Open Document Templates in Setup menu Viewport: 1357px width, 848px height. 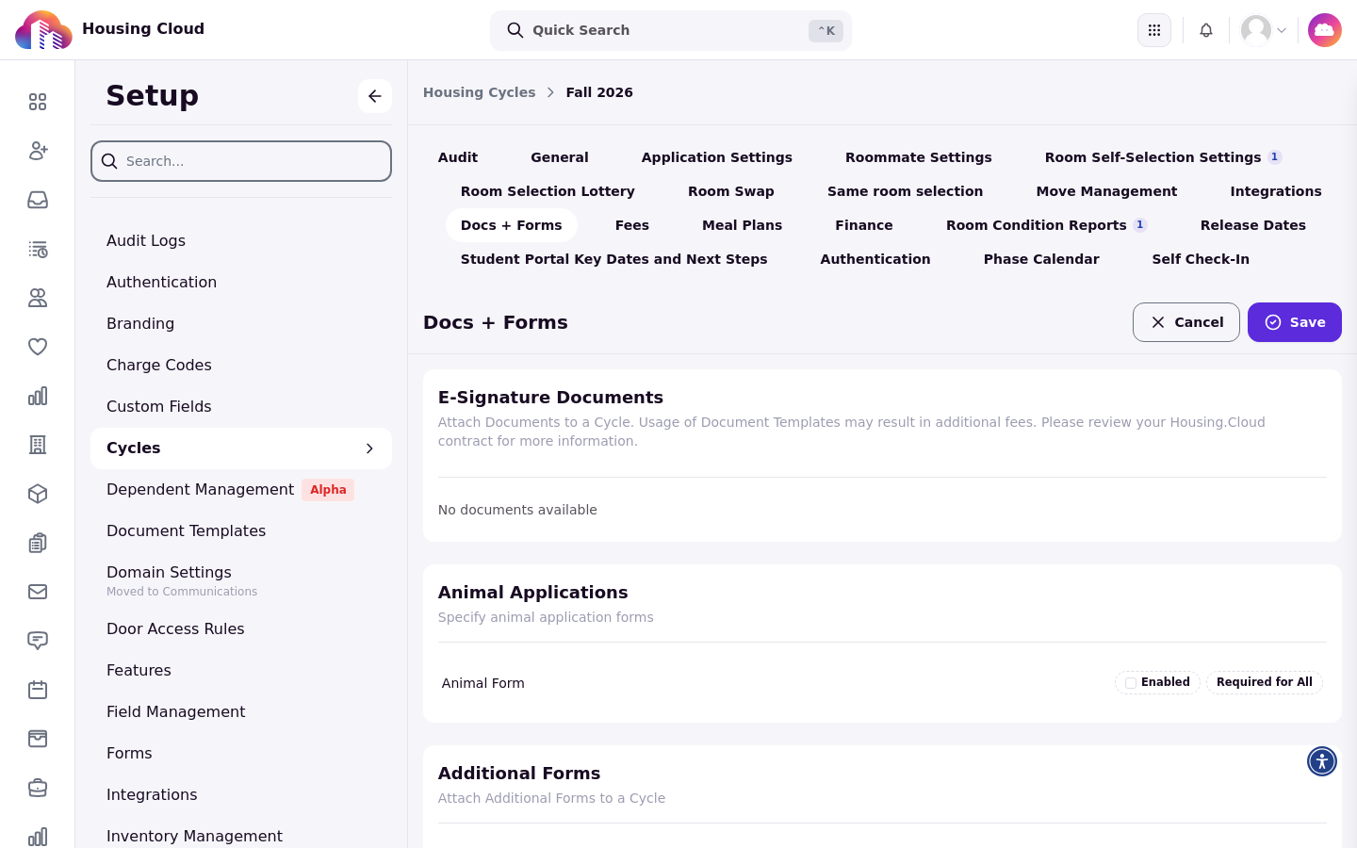[241, 531]
